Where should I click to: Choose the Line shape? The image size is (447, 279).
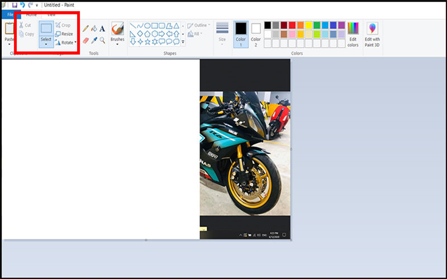click(132, 26)
